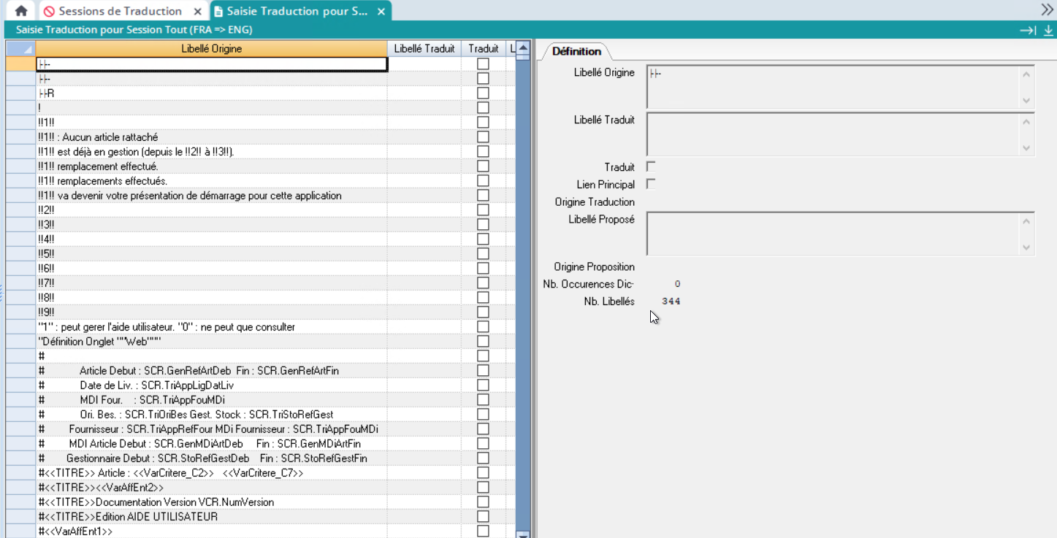Go to the Home tab icon
The height and width of the screenshot is (538, 1057).
click(21, 11)
